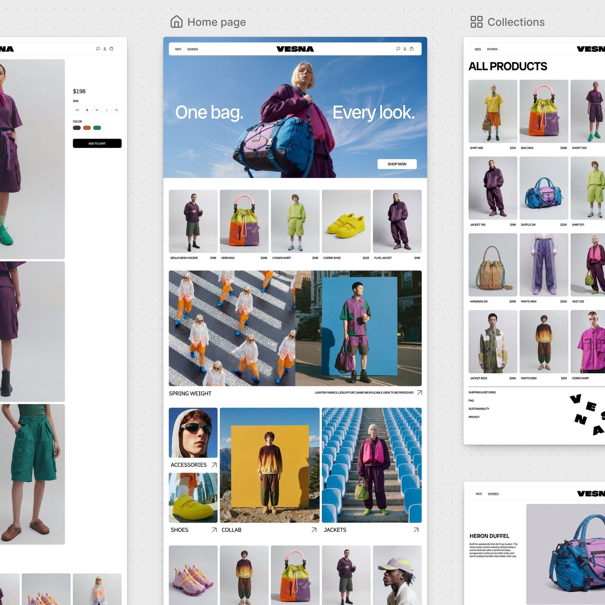Open the Corrie Shoe product thumbnail
The image size is (605, 605).
pyautogui.click(x=346, y=221)
